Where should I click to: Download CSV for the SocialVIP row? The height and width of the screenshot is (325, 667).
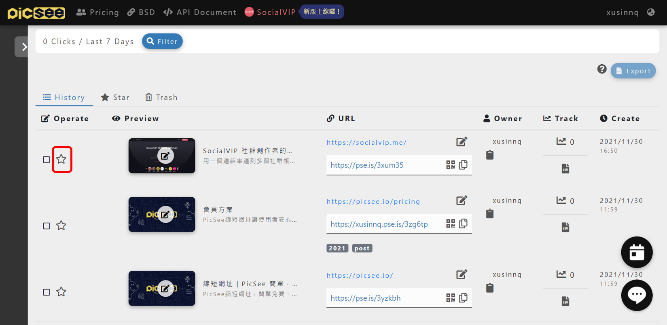pos(565,169)
